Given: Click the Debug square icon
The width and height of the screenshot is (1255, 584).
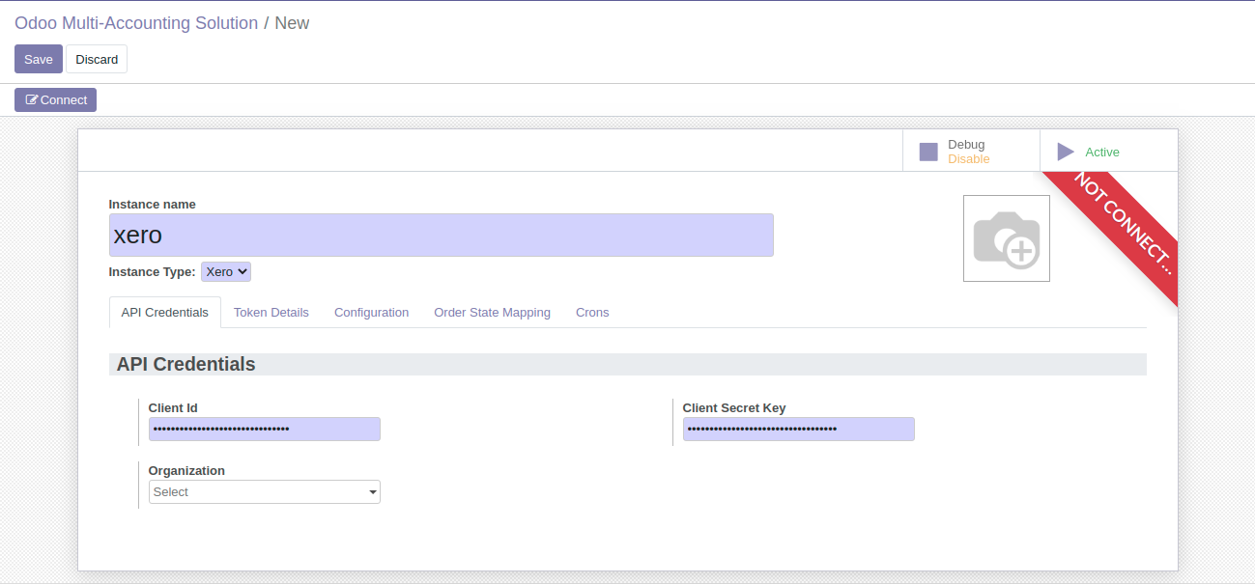Looking at the screenshot, I should tap(928, 152).
